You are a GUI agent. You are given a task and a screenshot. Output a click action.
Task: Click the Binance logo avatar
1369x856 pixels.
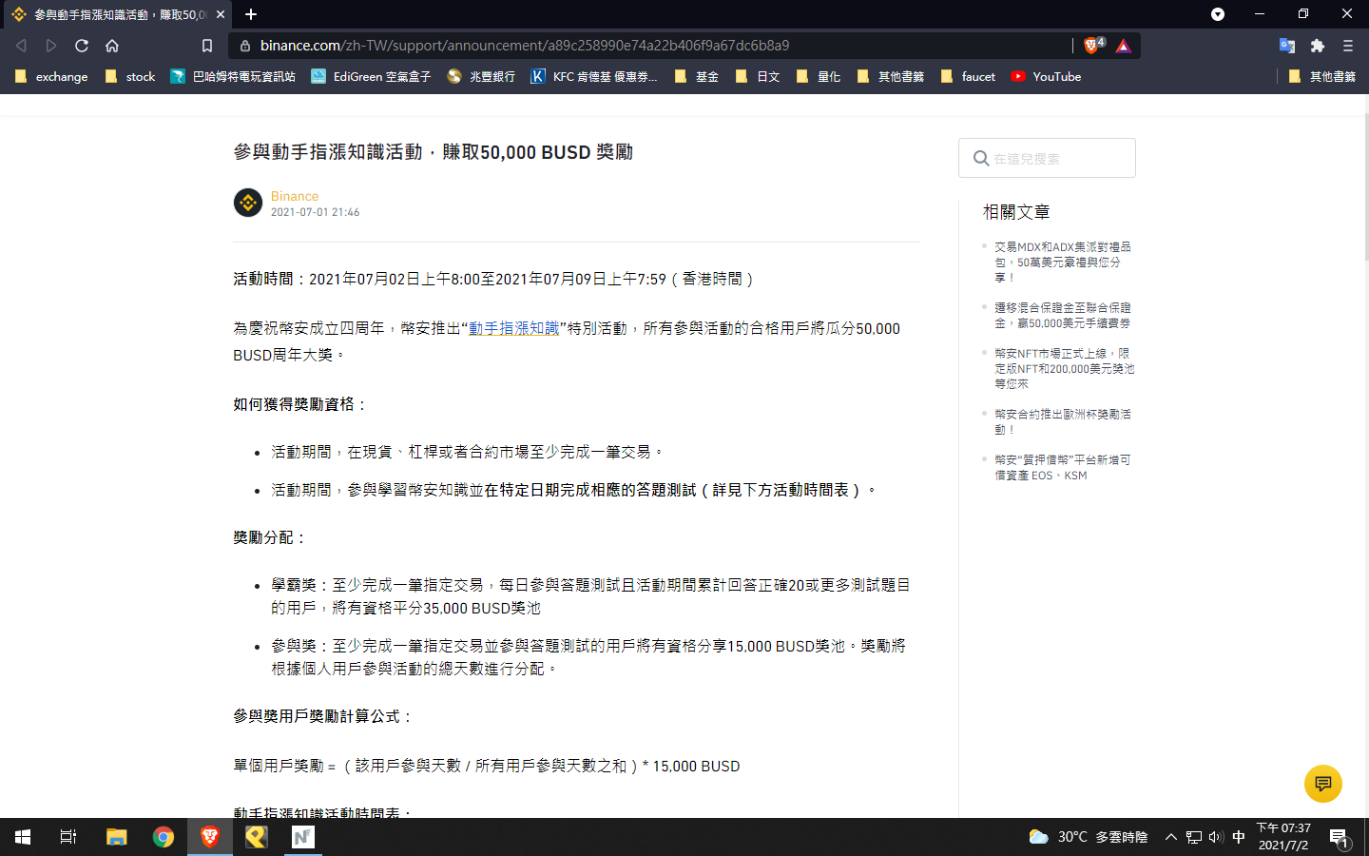click(248, 203)
